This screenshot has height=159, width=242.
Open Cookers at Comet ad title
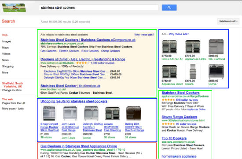click(x=83, y=59)
